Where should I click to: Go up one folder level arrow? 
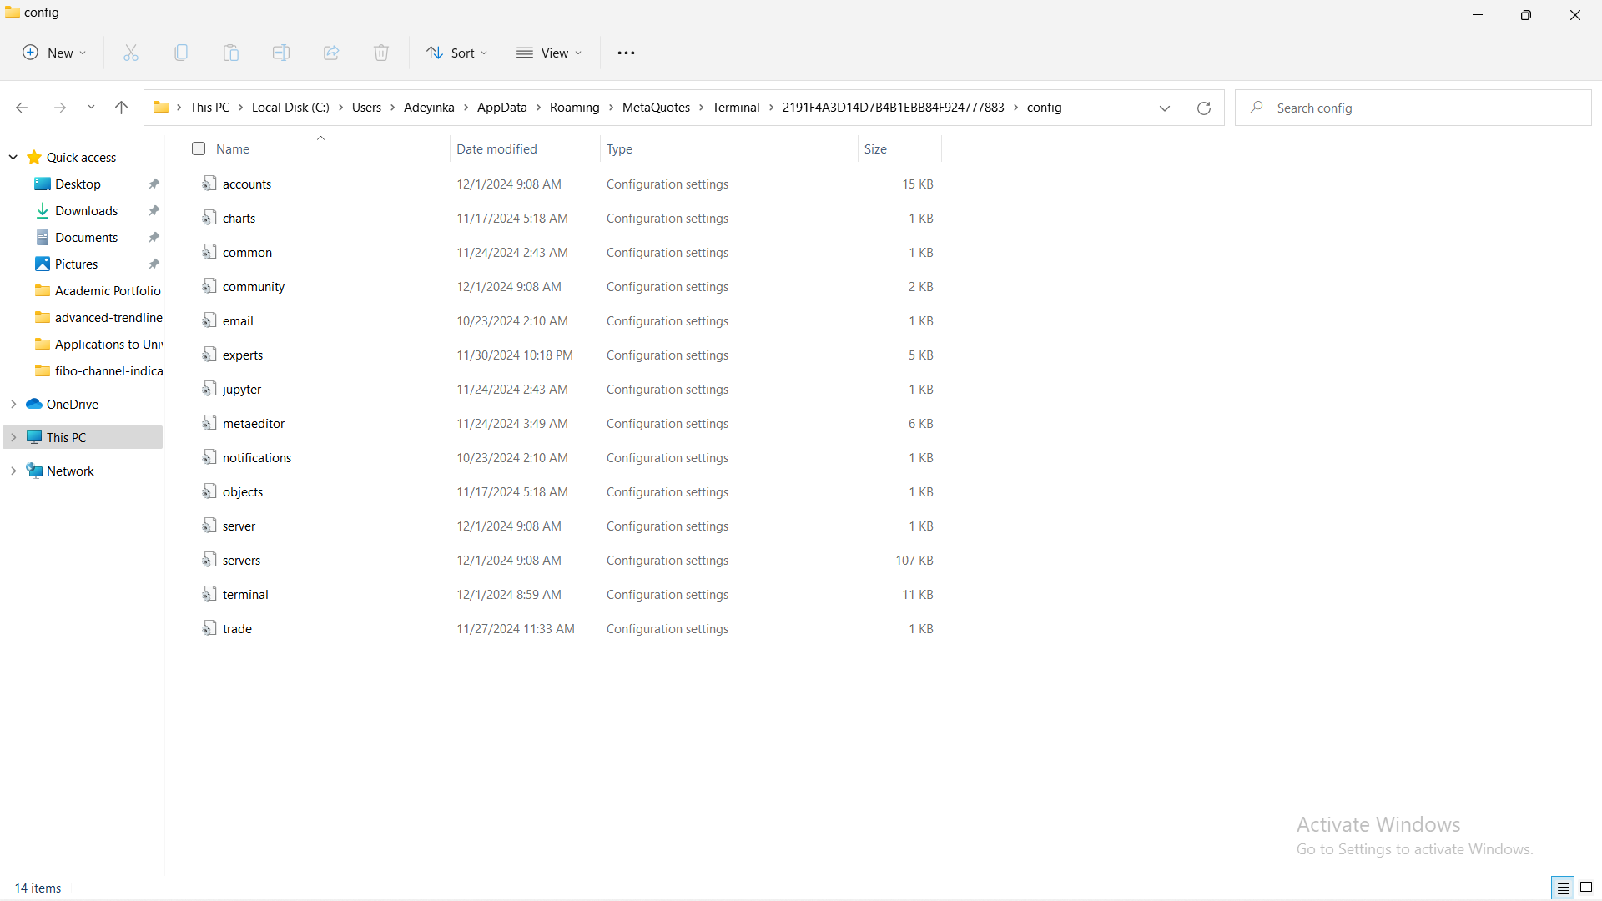tap(121, 108)
